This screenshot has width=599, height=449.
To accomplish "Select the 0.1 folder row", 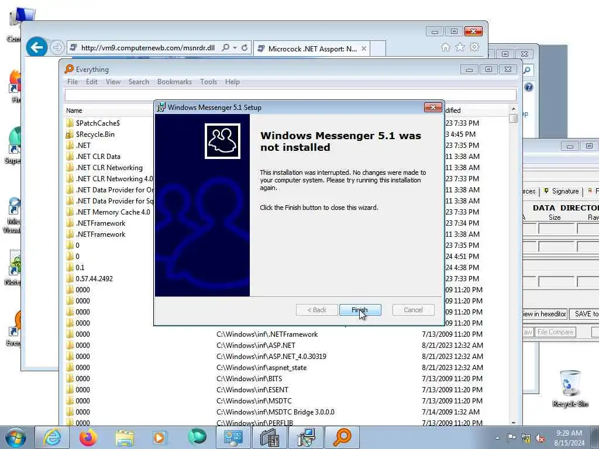I will pos(80,268).
